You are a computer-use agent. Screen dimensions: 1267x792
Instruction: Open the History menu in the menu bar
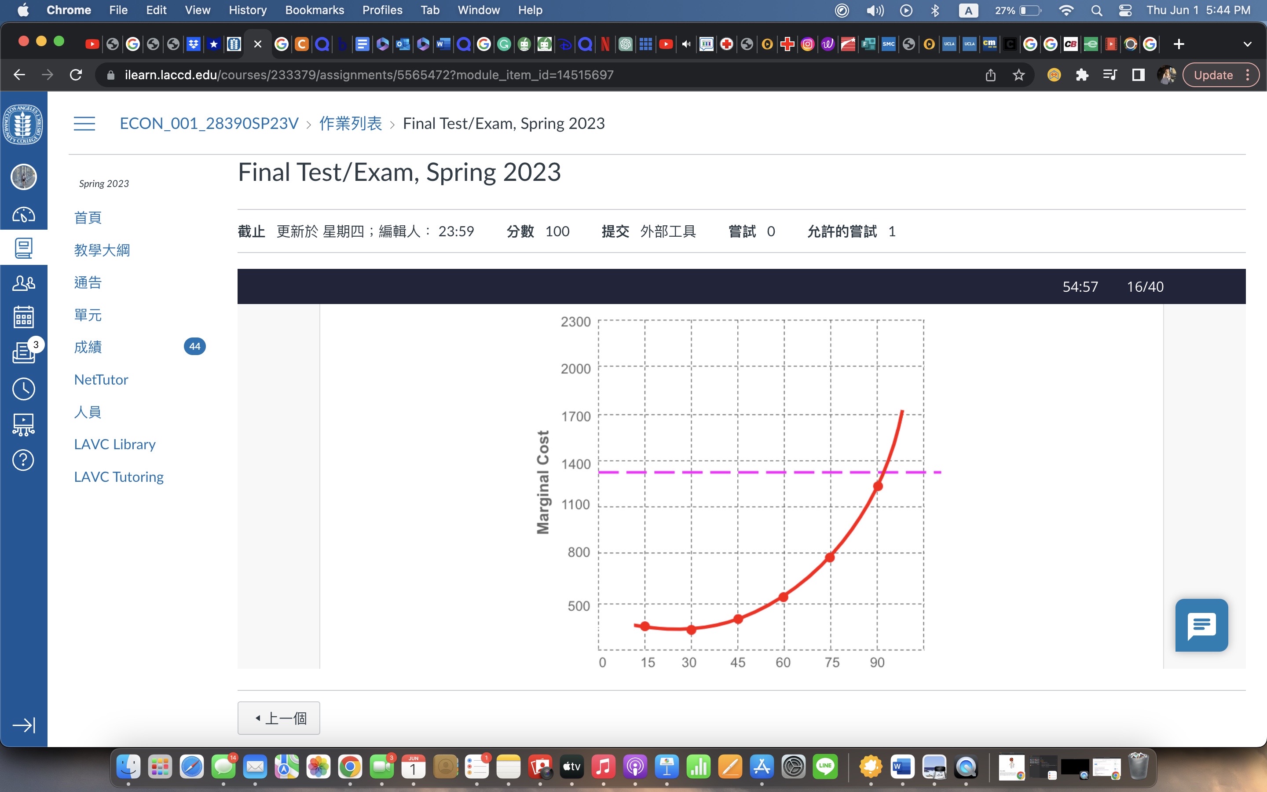point(247,10)
